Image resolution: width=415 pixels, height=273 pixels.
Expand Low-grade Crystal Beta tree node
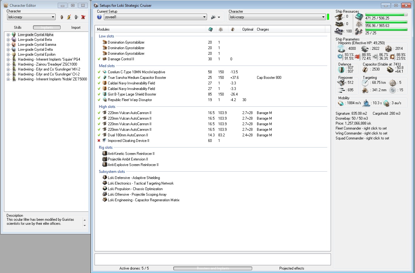[x=8, y=40]
